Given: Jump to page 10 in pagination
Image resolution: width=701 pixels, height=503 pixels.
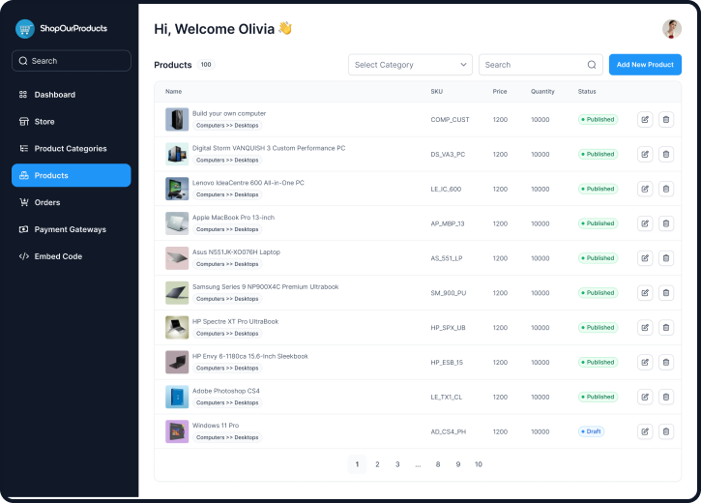Looking at the screenshot, I should (x=478, y=464).
